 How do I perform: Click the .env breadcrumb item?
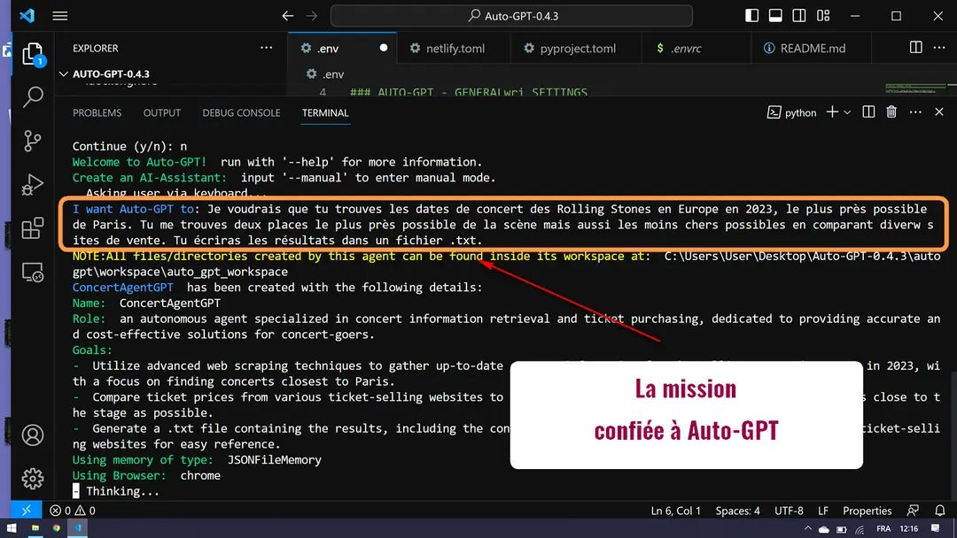click(326, 73)
